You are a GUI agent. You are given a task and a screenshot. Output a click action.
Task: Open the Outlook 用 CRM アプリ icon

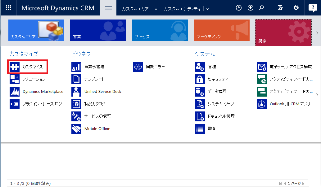[262, 104]
